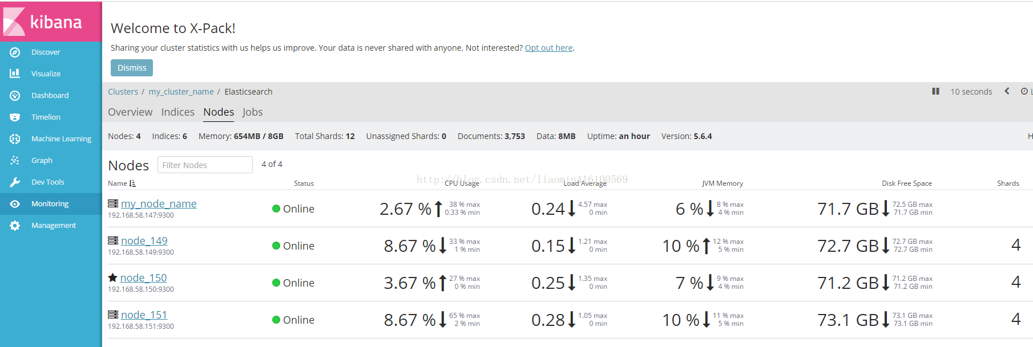
Task: Sort by the CPU Usage column header
Action: click(x=462, y=183)
